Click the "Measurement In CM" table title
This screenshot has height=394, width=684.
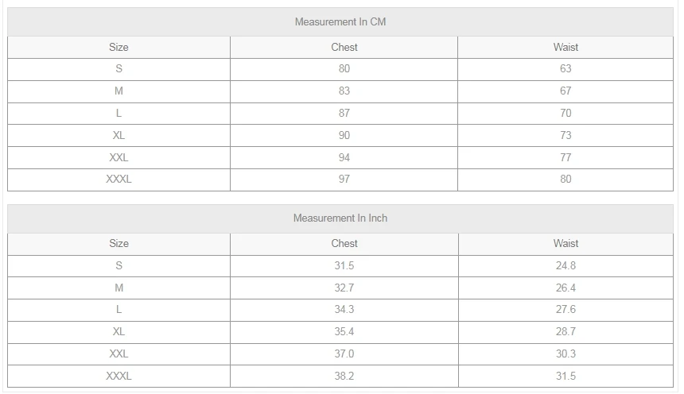coord(340,22)
